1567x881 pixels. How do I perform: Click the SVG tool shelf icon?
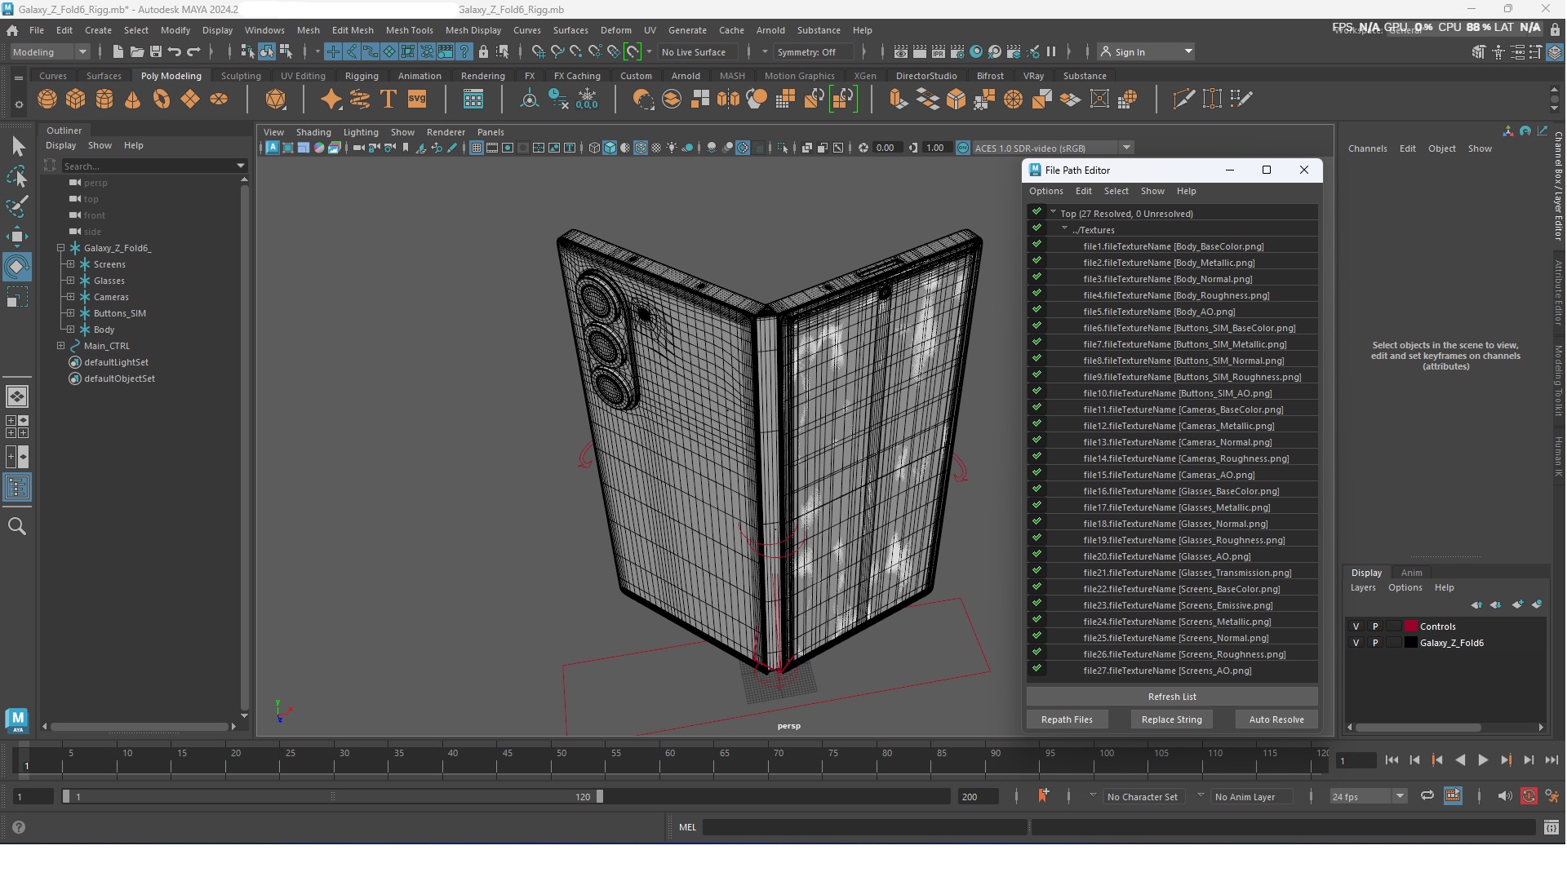coord(417,100)
